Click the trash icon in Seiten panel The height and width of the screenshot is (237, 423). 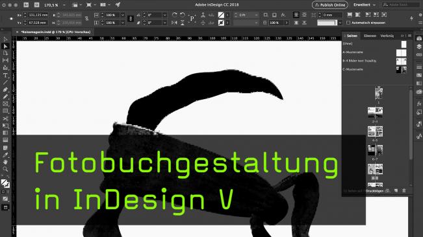pyautogui.click(x=404, y=190)
